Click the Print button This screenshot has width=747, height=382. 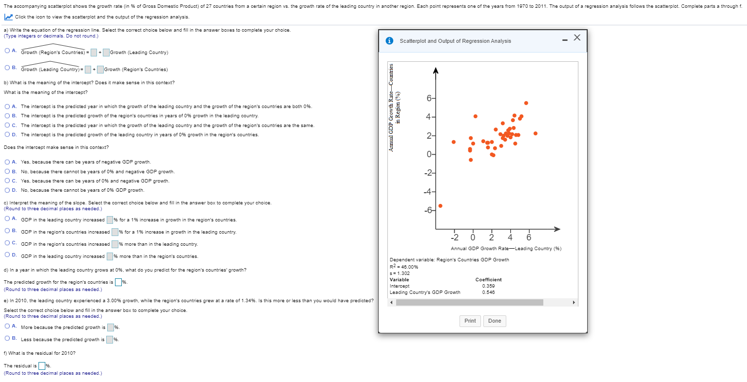coord(470,321)
